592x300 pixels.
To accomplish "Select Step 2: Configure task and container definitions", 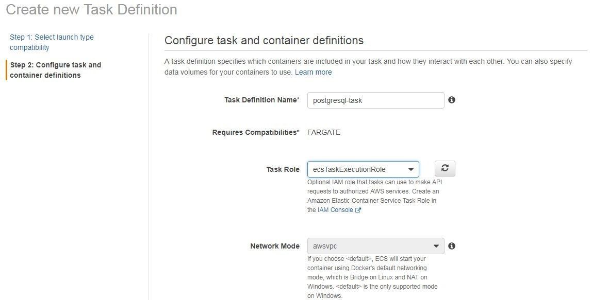I will click(56, 70).
